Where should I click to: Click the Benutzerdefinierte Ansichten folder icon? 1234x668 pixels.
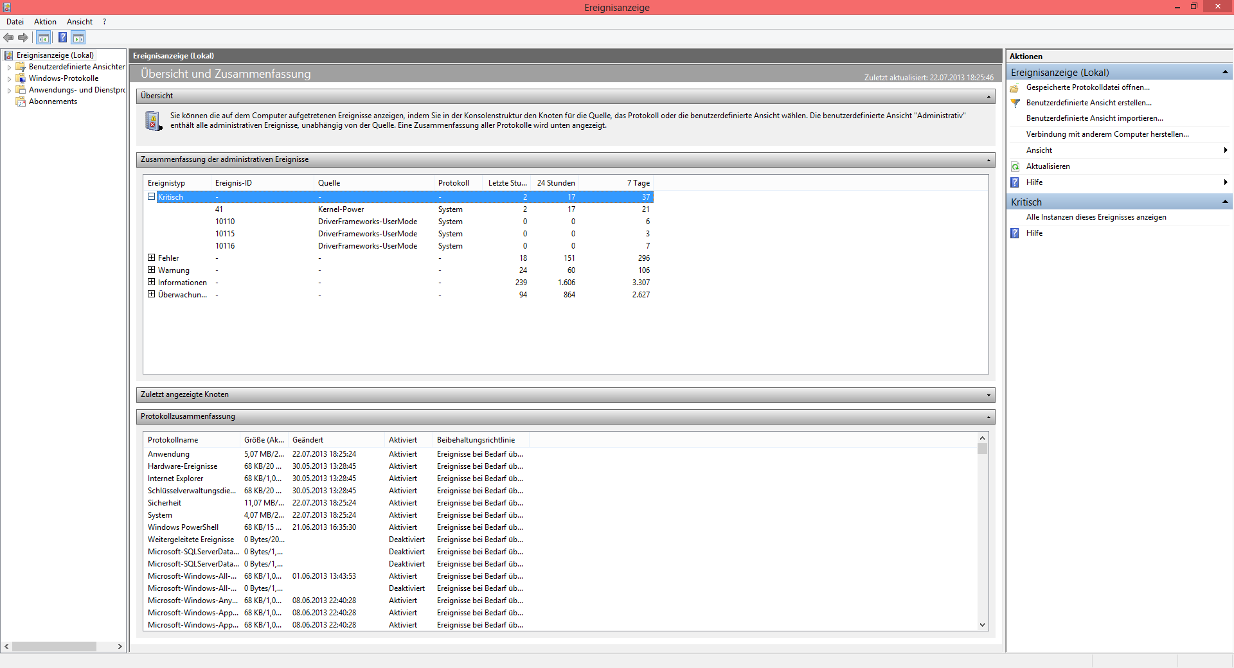tap(21, 67)
